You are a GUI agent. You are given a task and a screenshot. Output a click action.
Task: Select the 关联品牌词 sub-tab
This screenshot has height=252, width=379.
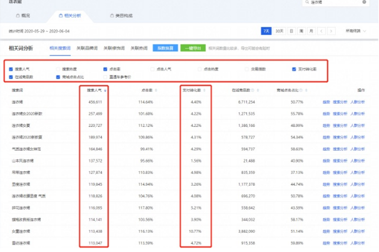(x=87, y=48)
